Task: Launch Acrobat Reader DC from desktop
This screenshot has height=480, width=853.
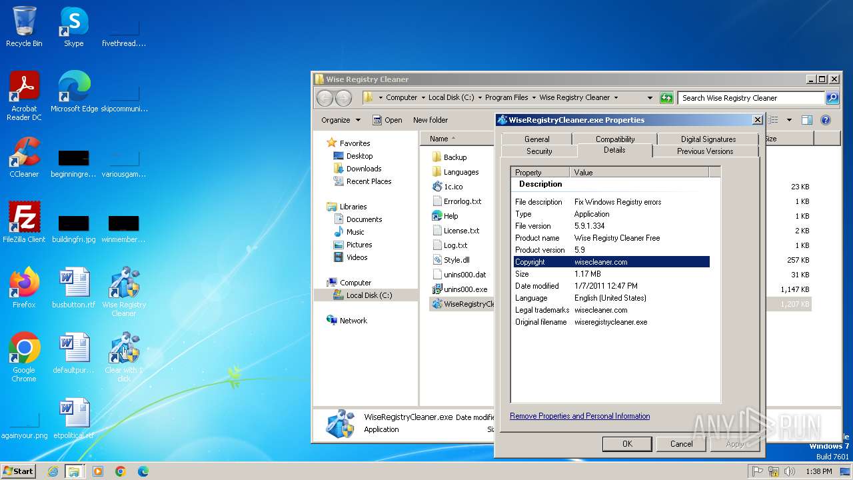Action: (24, 95)
